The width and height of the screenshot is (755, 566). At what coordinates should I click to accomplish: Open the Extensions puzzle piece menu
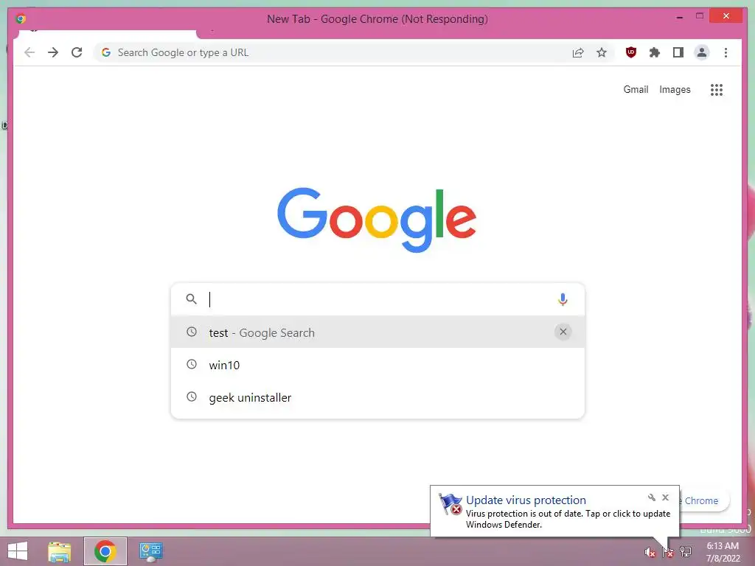(x=655, y=52)
